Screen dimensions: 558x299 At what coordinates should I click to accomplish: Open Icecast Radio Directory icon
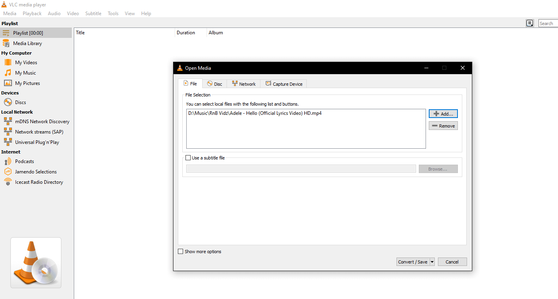pyautogui.click(x=8, y=182)
